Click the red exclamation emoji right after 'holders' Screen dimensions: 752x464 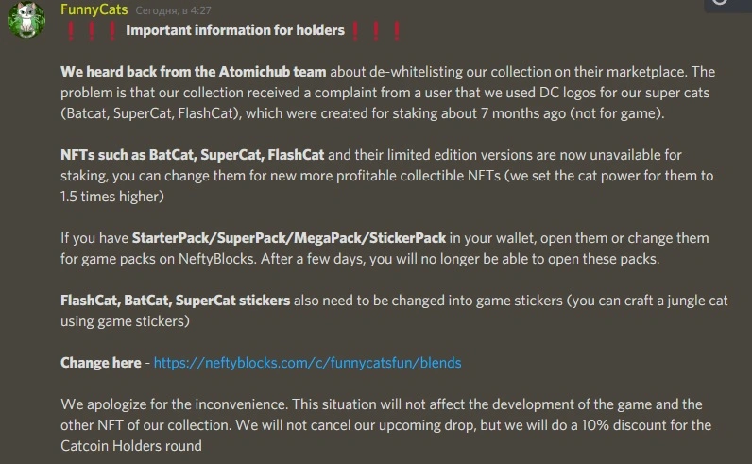(355, 30)
